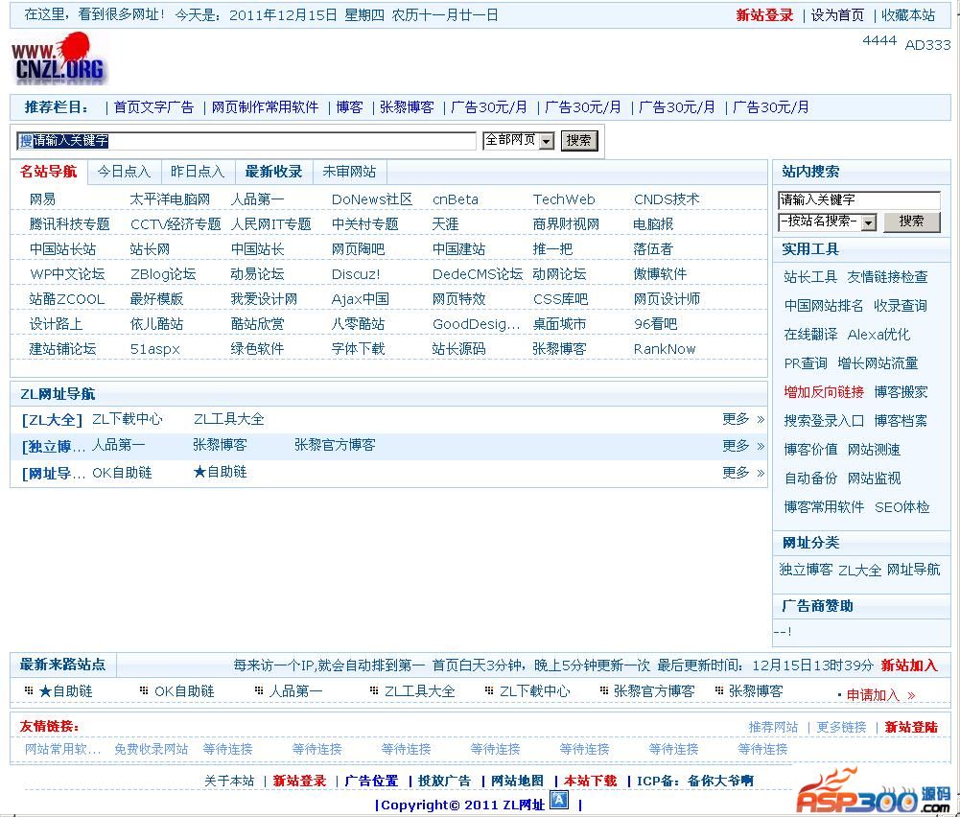This screenshot has height=817, width=960.
Task: Click 收藏本站 in top bar
Action: point(908,15)
